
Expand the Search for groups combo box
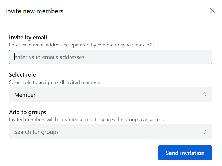point(110,132)
